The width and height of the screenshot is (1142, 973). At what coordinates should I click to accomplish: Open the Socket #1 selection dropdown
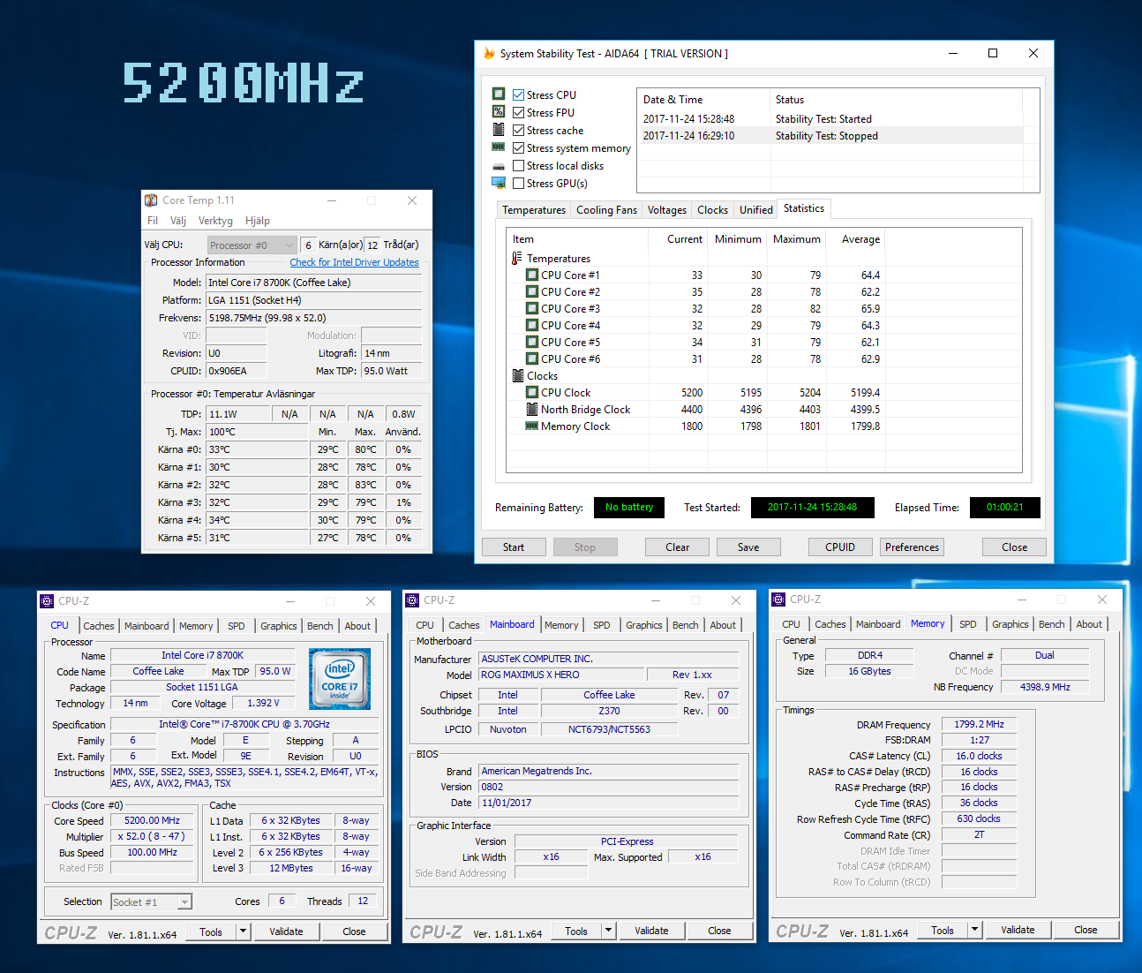point(152,902)
